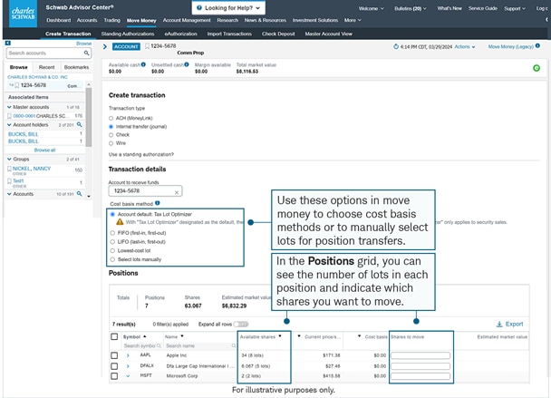551x398 pixels.
Task: Check the MSFT row checkbox
Action: [x=114, y=376]
